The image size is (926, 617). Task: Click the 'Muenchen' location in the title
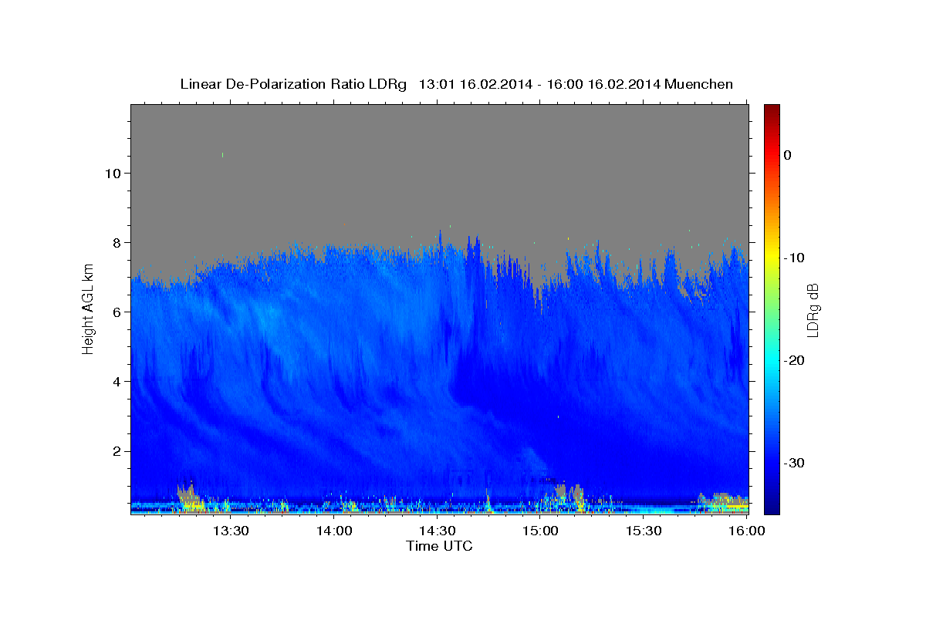[x=700, y=84]
